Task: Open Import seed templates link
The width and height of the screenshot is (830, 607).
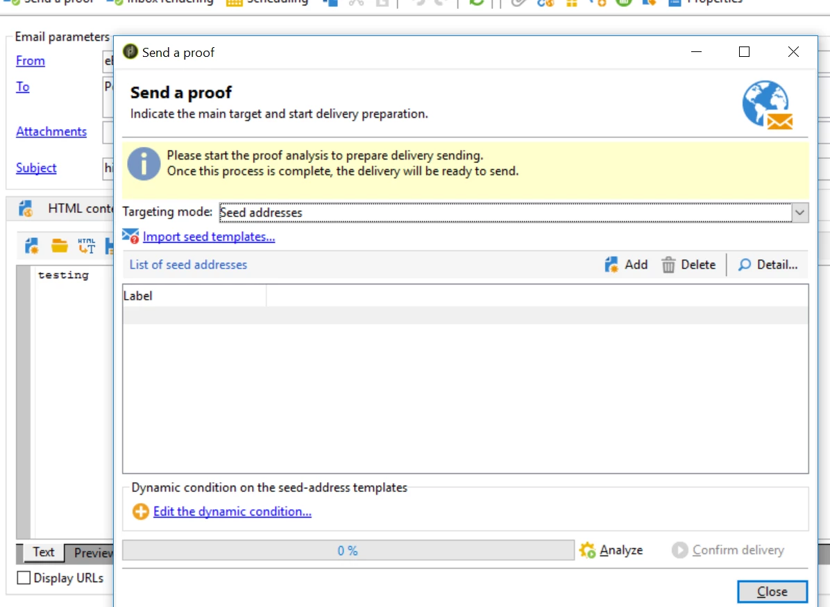Action: coord(209,237)
